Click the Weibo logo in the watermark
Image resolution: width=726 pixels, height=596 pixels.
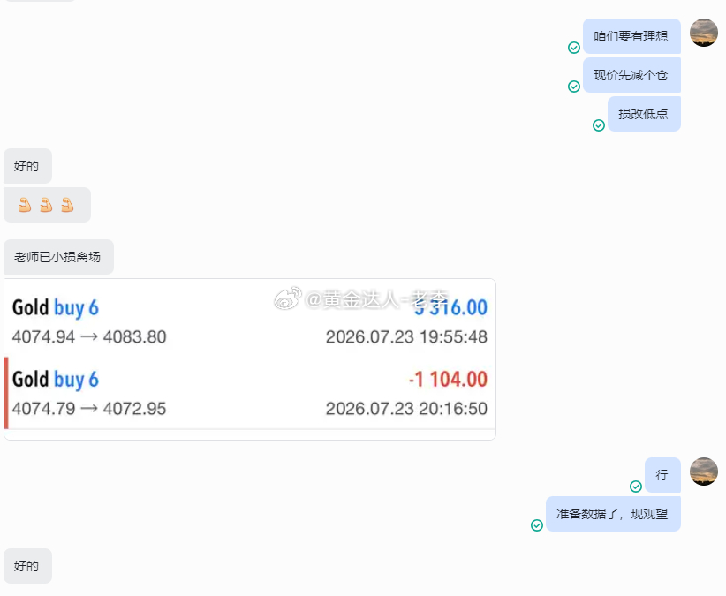(288, 298)
